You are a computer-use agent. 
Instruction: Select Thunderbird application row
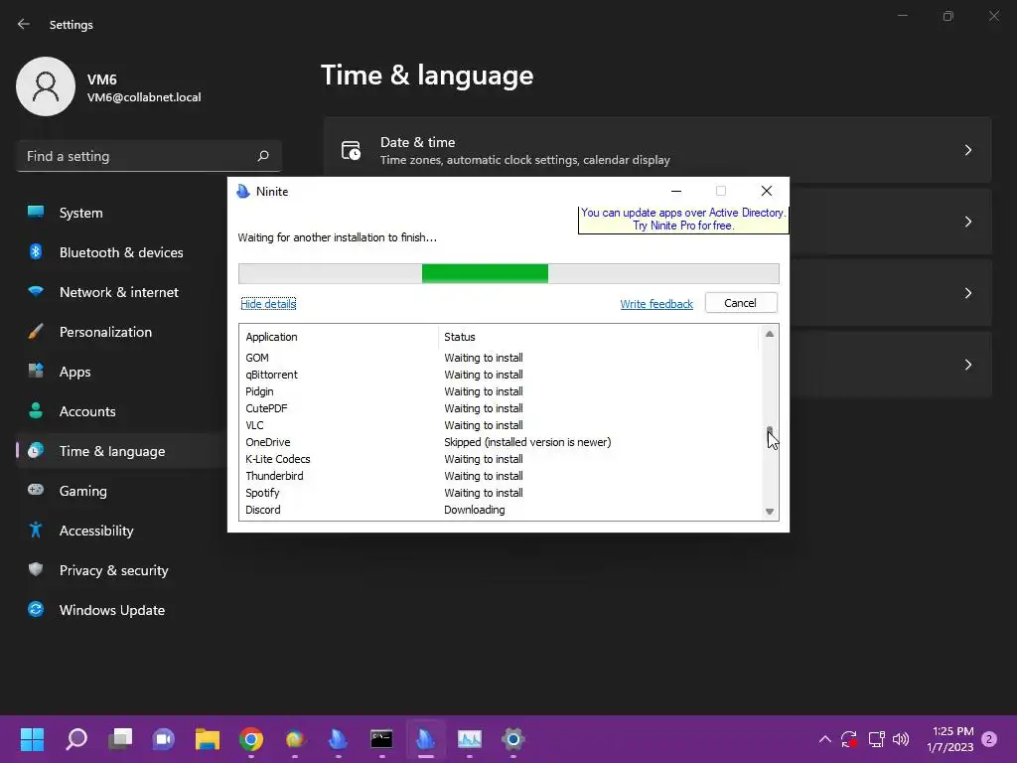click(x=500, y=476)
